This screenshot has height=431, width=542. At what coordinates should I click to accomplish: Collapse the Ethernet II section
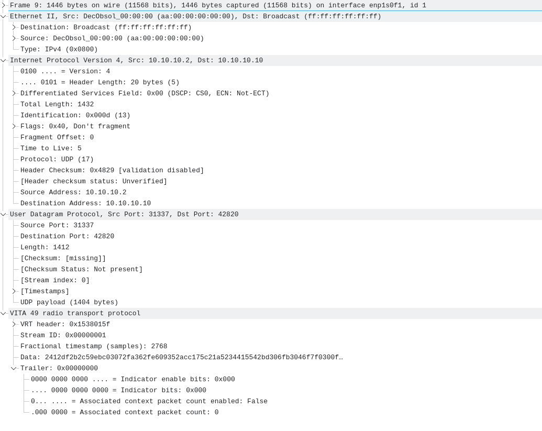point(4,16)
